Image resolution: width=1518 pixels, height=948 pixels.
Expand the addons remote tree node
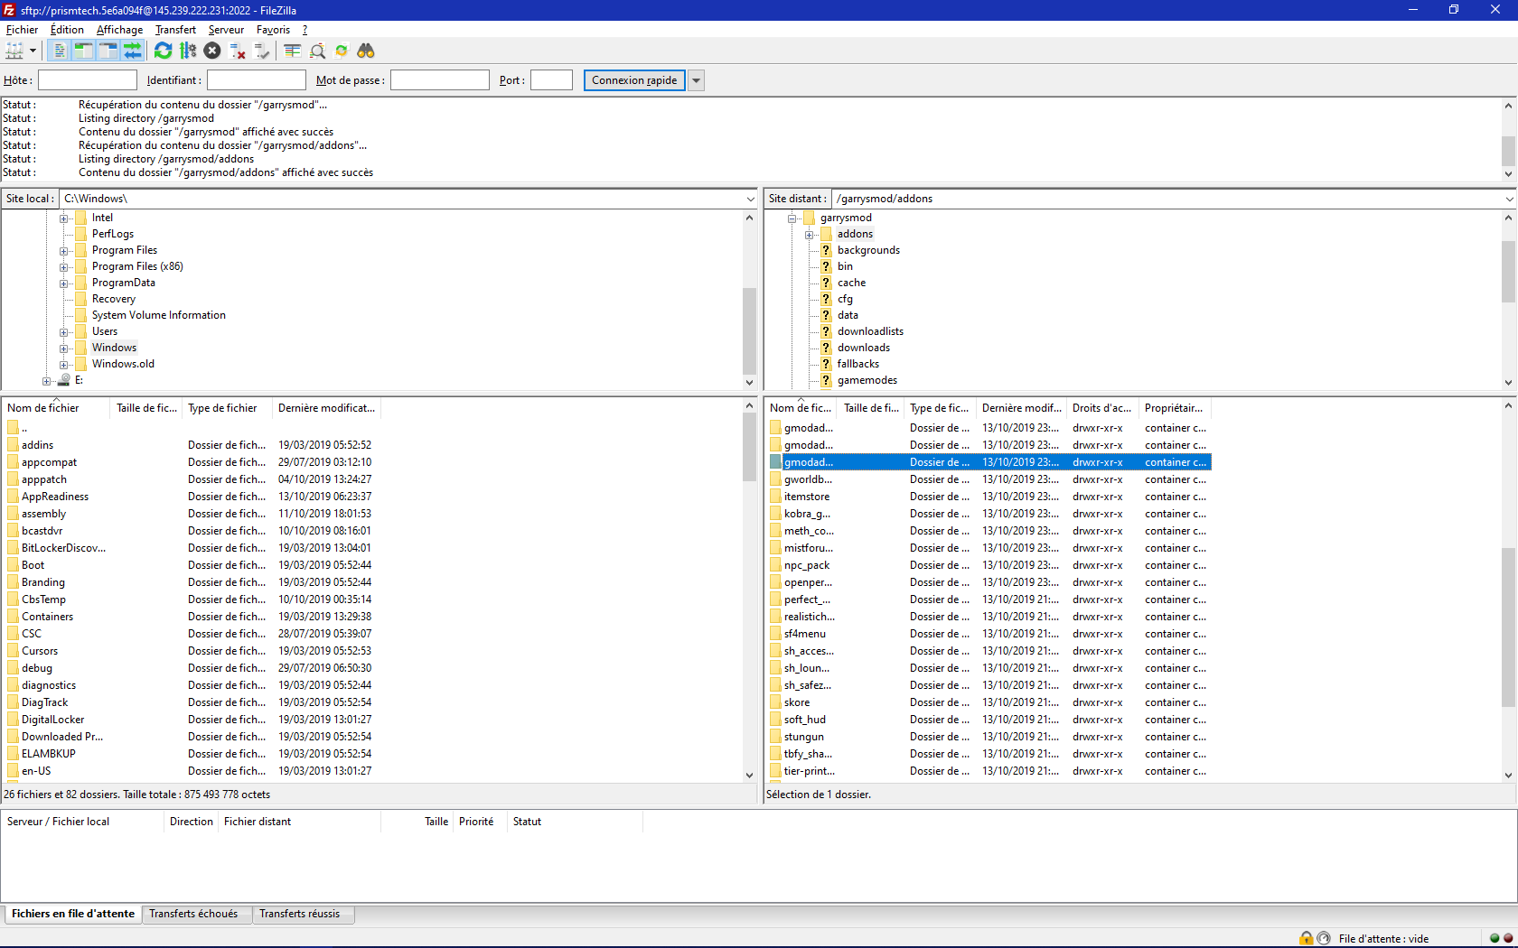pyautogui.click(x=810, y=235)
